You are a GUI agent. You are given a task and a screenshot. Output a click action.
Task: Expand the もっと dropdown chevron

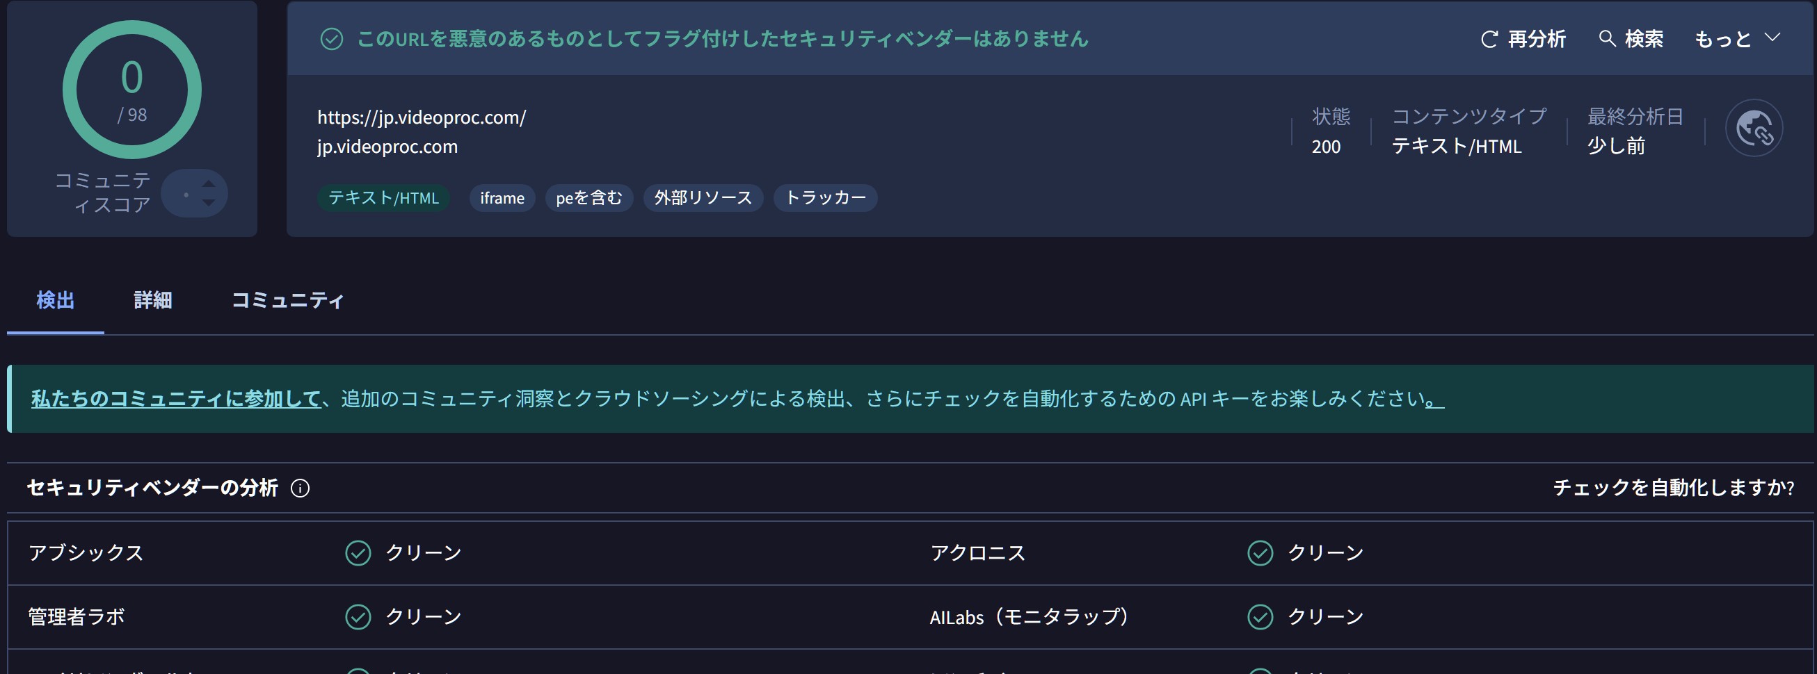1772,38
